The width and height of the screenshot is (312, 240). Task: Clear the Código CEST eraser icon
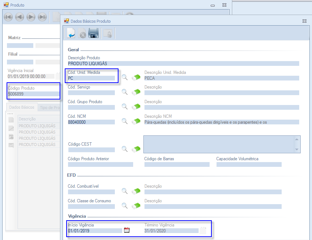tap(136, 149)
